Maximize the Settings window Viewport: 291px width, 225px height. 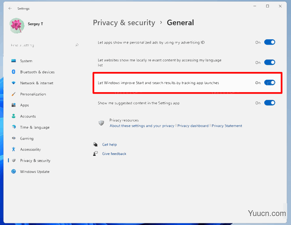tap(267, 6)
